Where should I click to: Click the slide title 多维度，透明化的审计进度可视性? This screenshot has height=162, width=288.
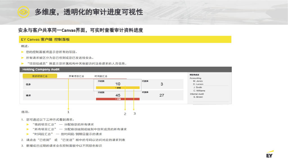pos(89,12)
